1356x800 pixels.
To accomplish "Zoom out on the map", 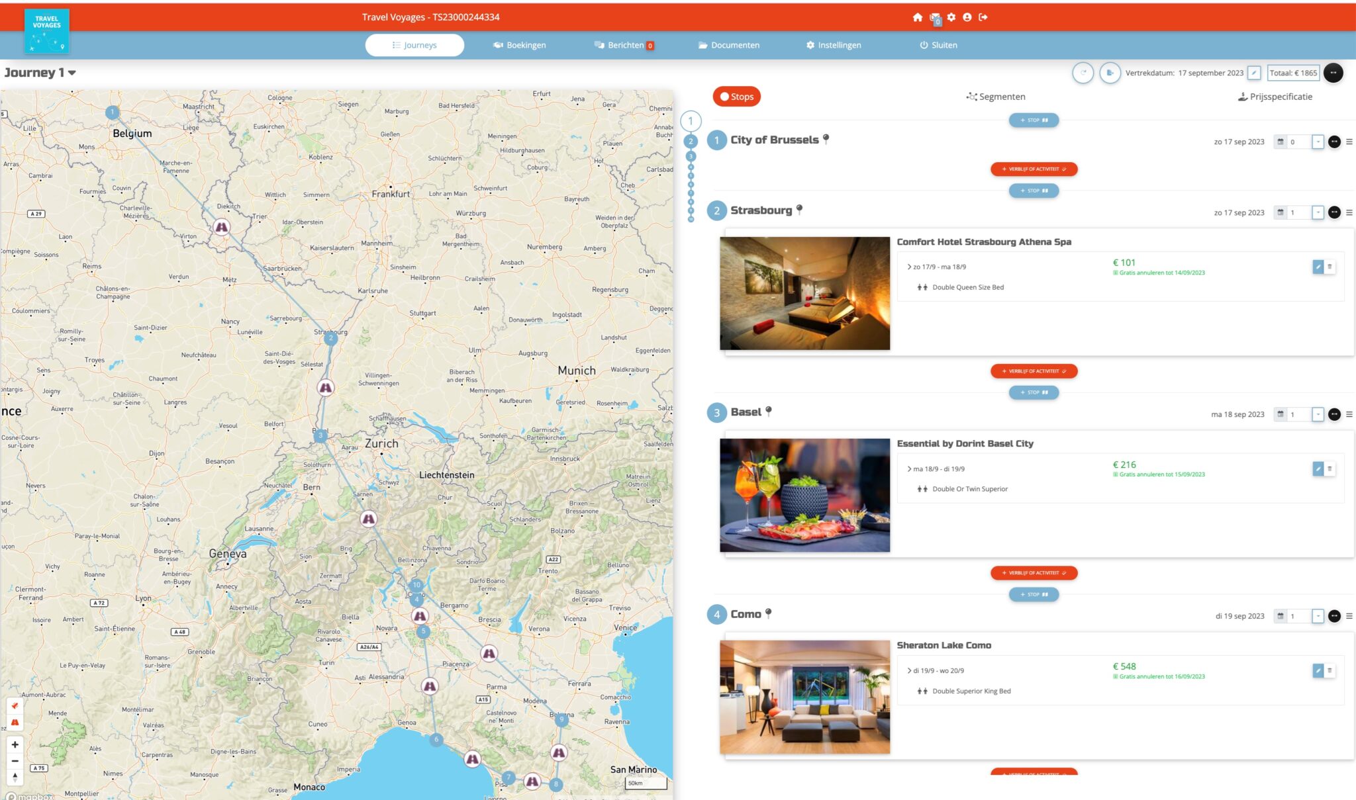I will pyautogui.click(x=15, y=761).
